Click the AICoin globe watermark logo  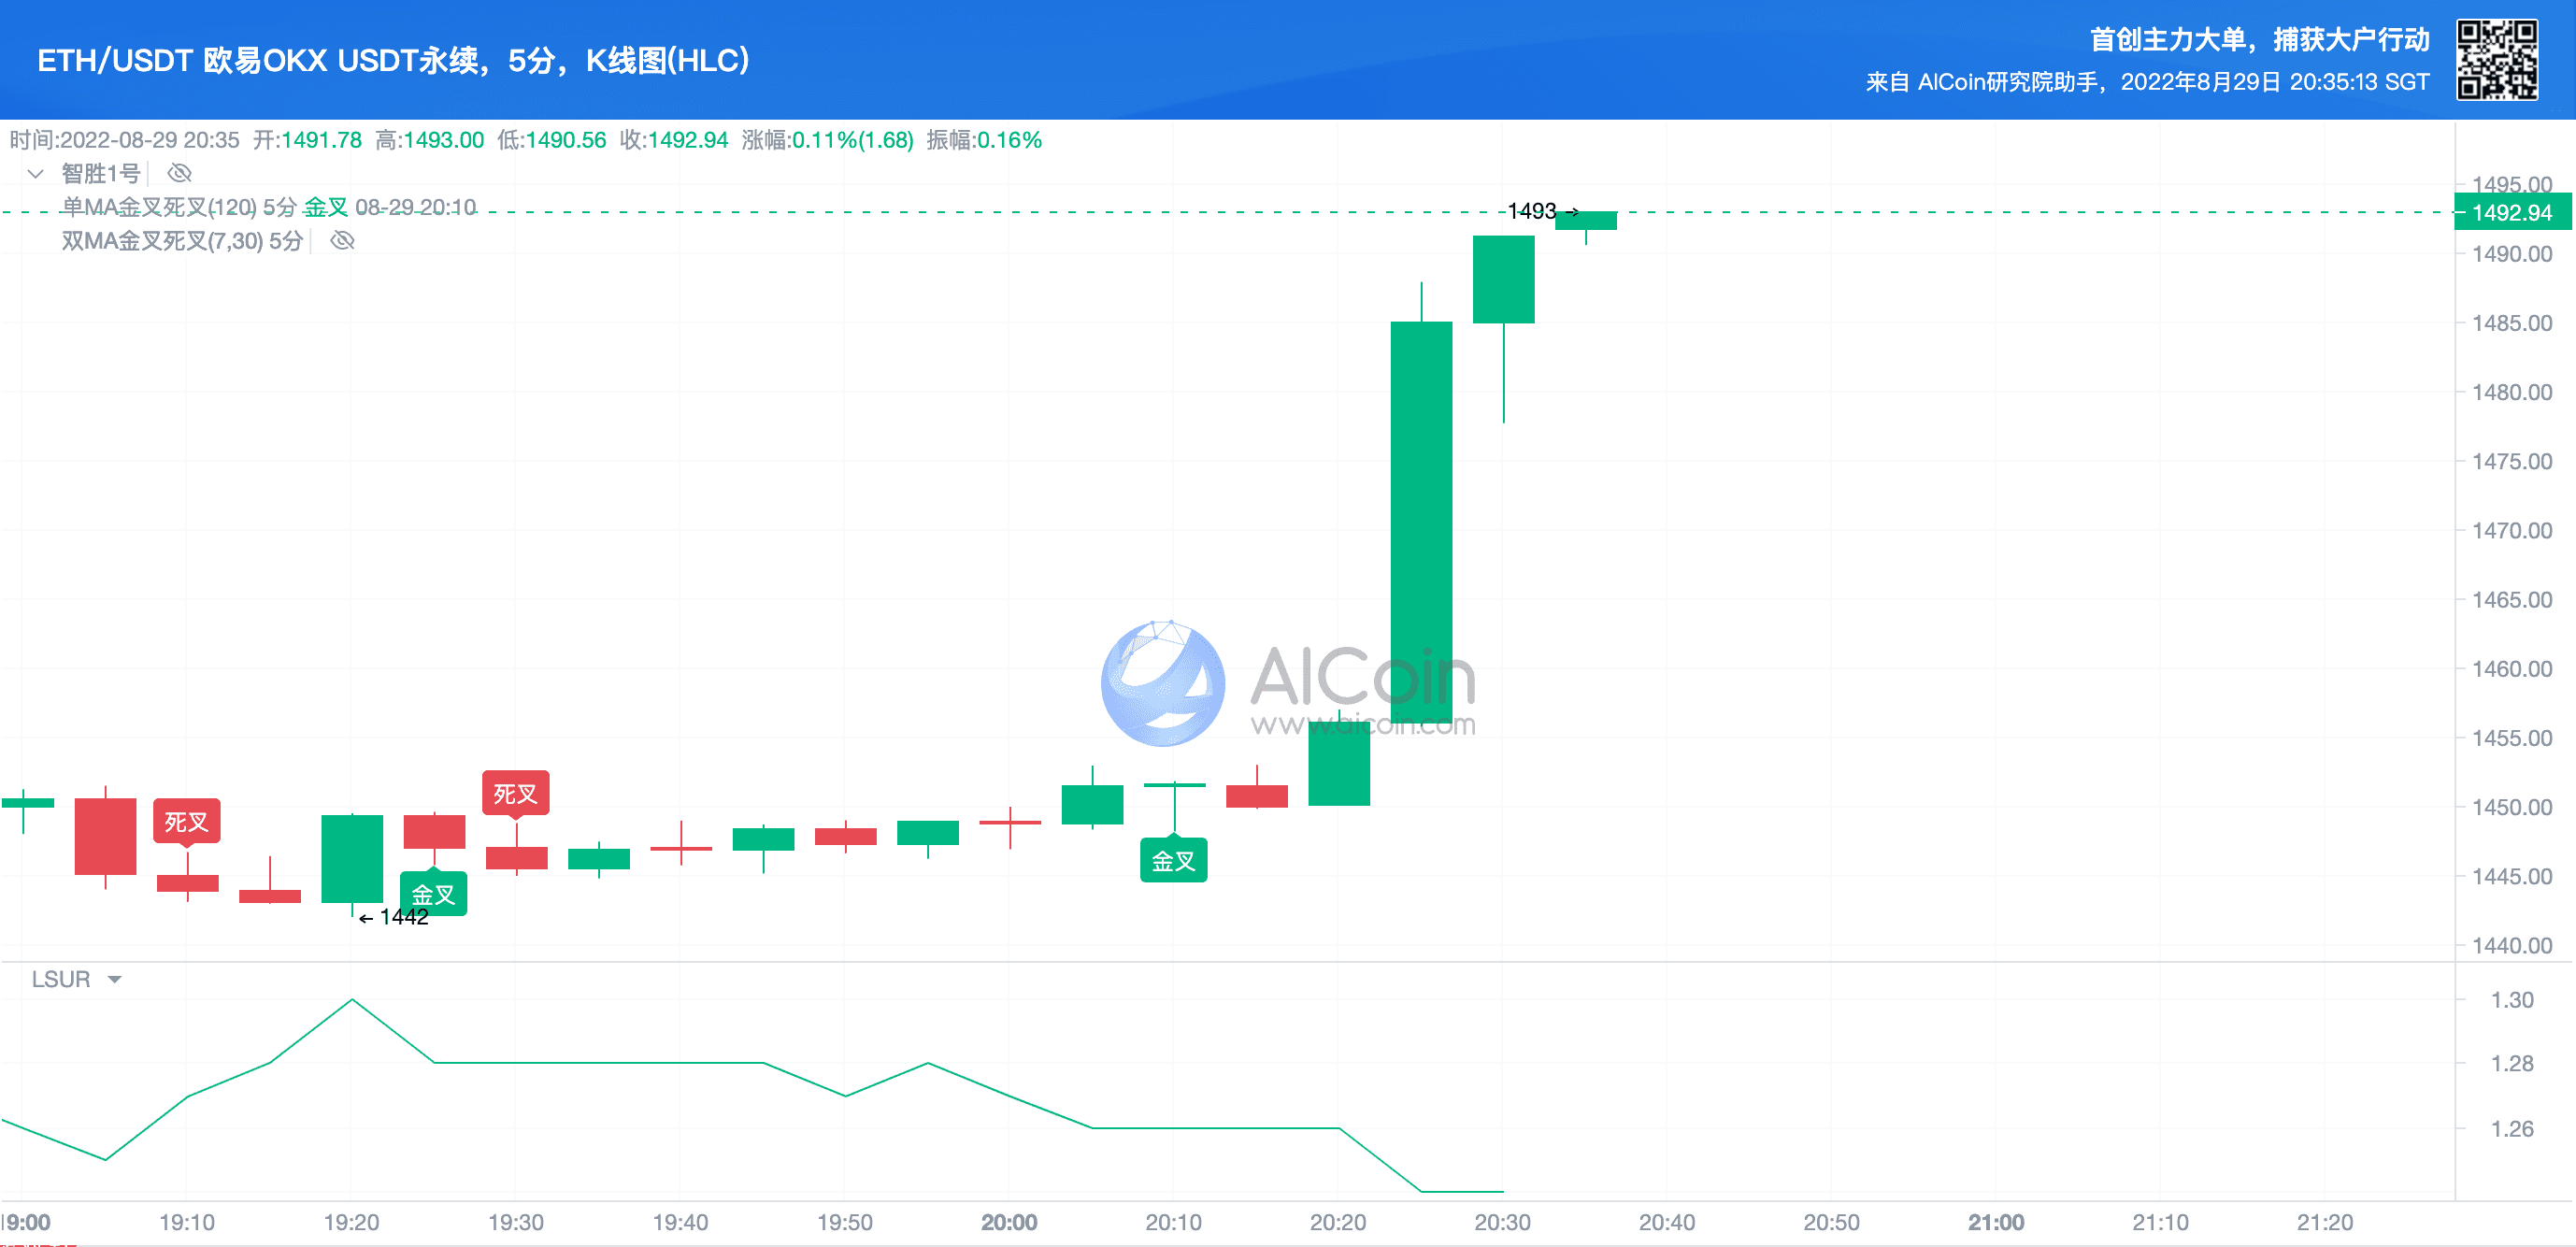point(1162,684)
